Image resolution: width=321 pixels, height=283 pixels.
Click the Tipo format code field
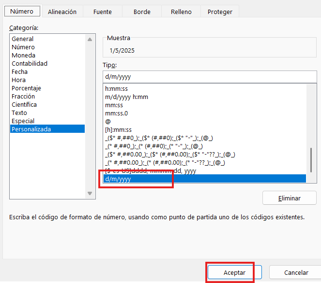[x=209, y=77]
